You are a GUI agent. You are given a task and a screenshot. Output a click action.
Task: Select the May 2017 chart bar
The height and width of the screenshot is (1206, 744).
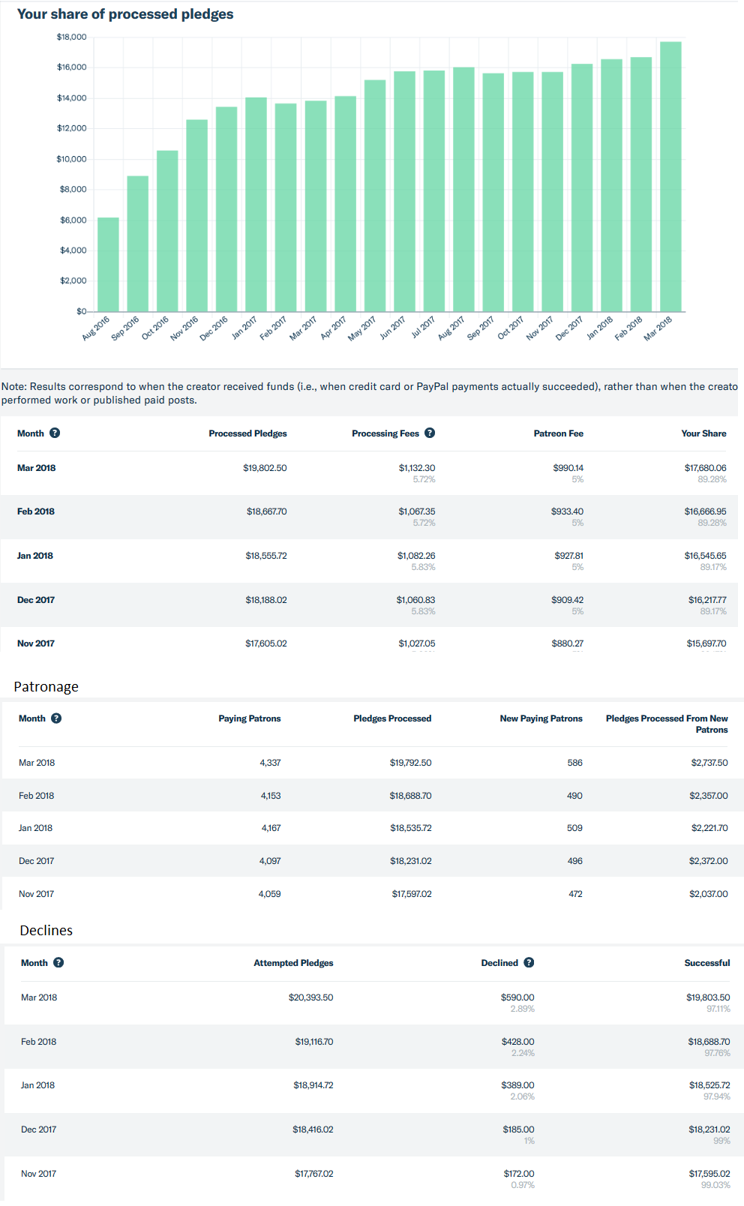tap(375, 196)
